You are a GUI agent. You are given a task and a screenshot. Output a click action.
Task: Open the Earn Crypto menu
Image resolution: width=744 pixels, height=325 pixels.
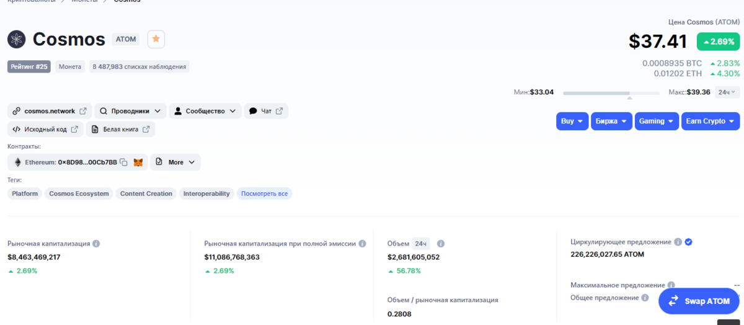coord(710,122)
